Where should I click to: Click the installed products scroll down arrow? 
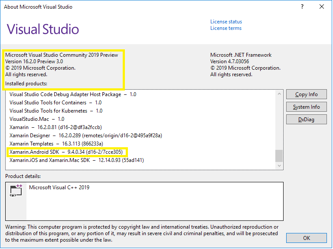click(279, 166)
